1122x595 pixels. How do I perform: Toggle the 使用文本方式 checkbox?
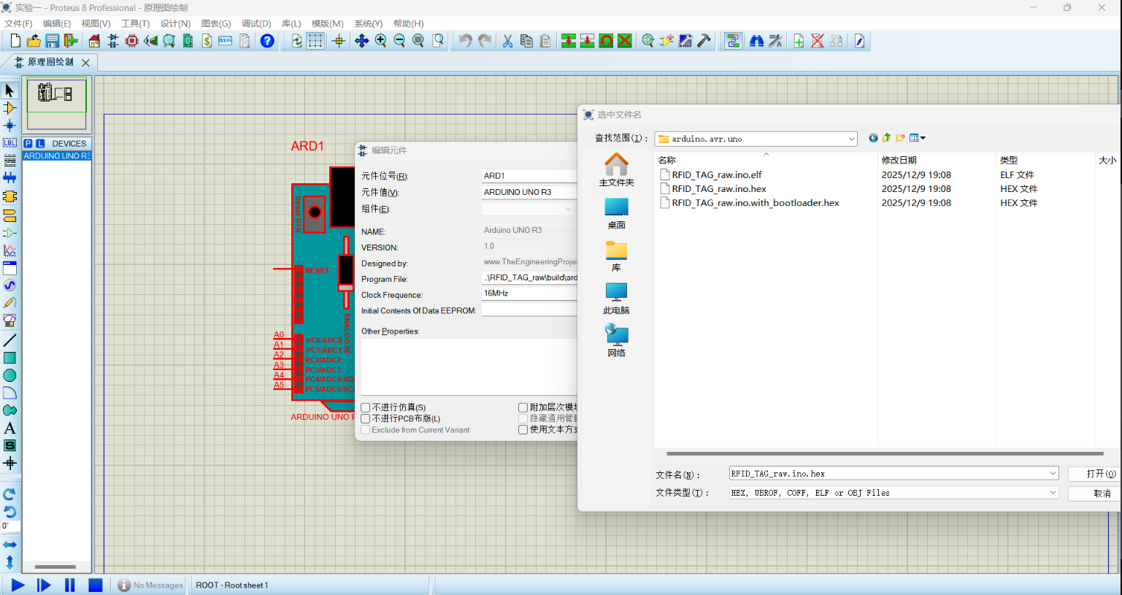(523, 429)
